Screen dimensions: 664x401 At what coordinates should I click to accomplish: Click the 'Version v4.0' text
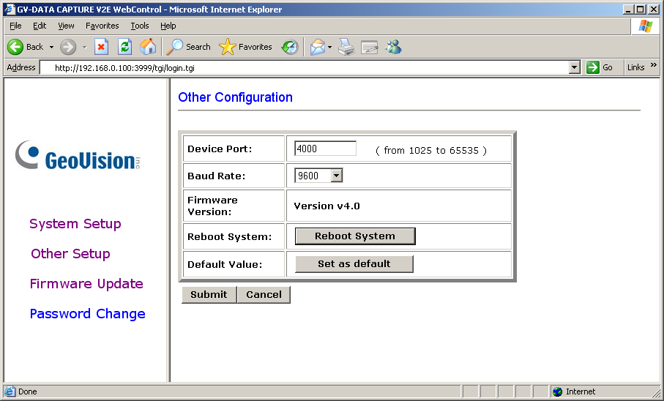point(327,206)
